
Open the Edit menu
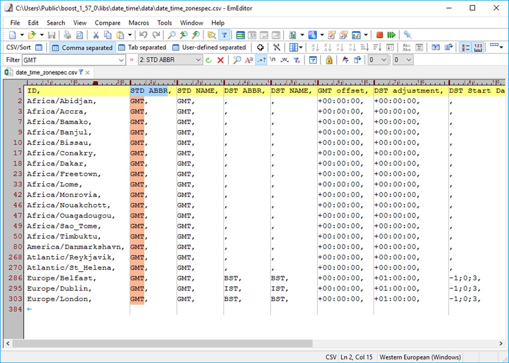coord(33,23)
